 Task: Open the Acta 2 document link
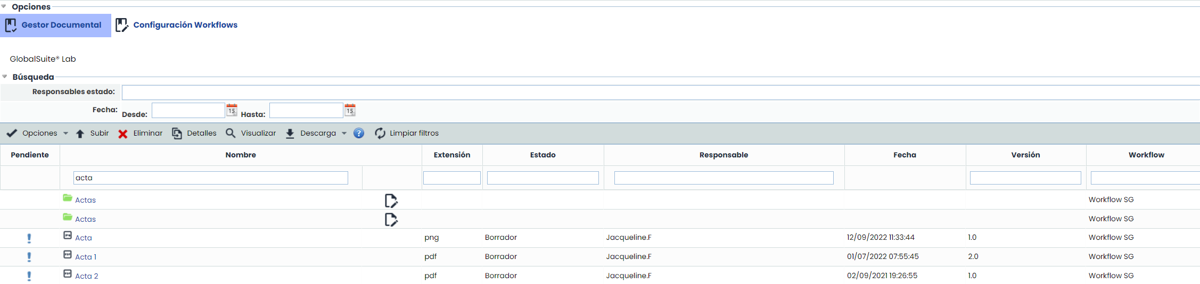[86, 276]
